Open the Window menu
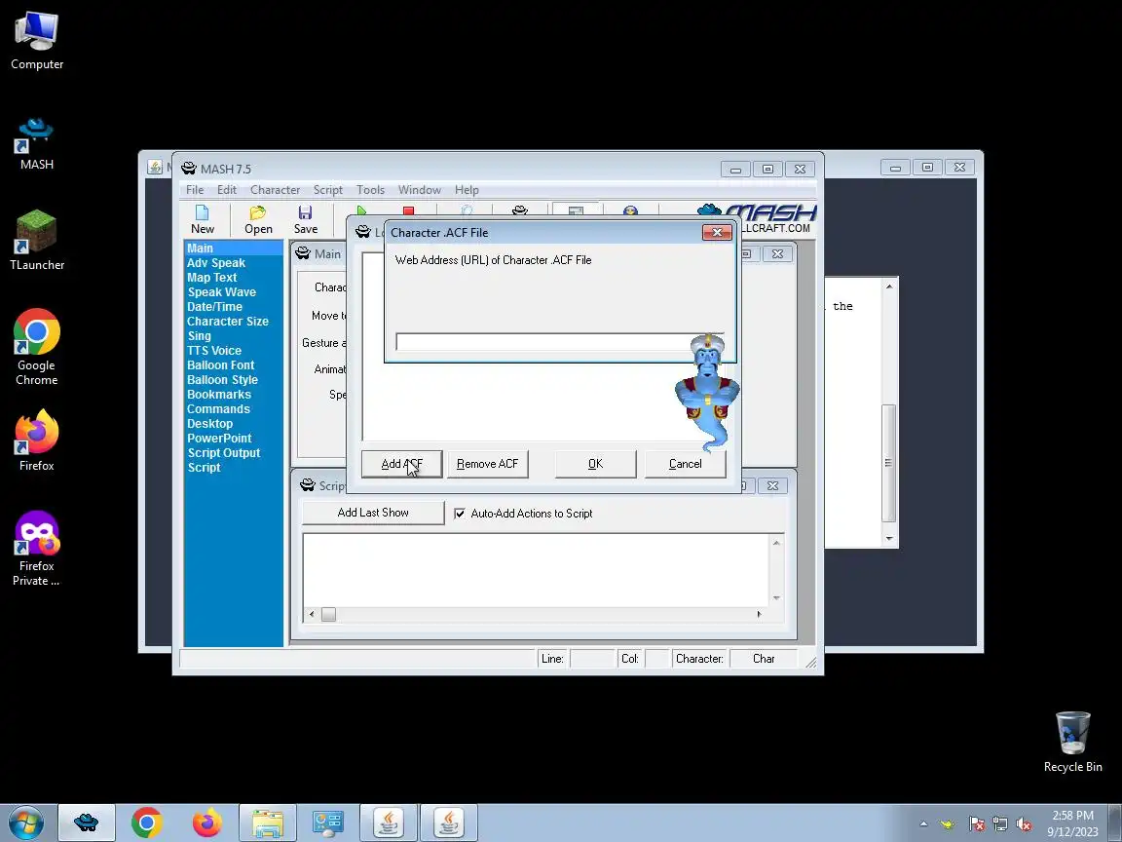The height and width of the screenshot is (842, 1122). click(420, 190)
